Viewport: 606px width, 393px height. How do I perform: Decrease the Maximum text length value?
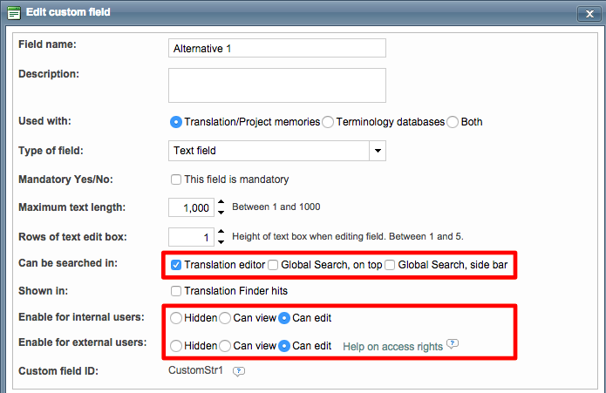[221, 213]
